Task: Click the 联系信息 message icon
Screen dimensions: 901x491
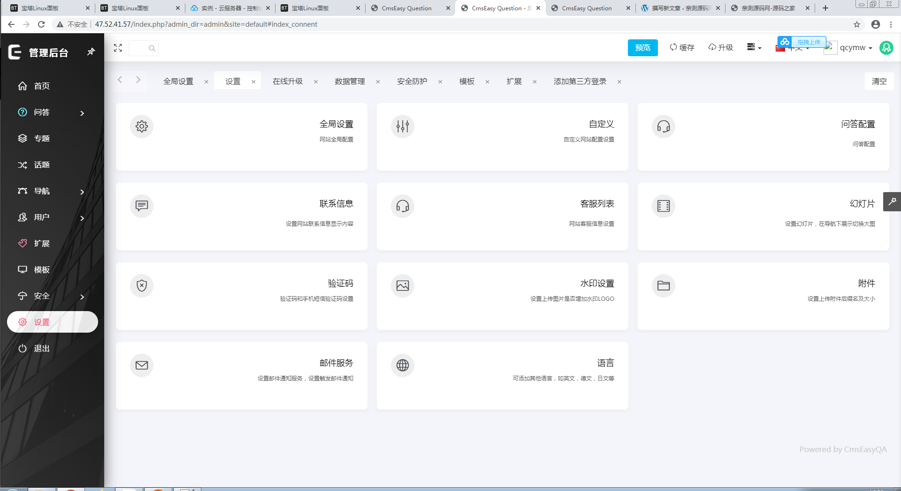Action: pyautogui.click(x=142, y=206)
